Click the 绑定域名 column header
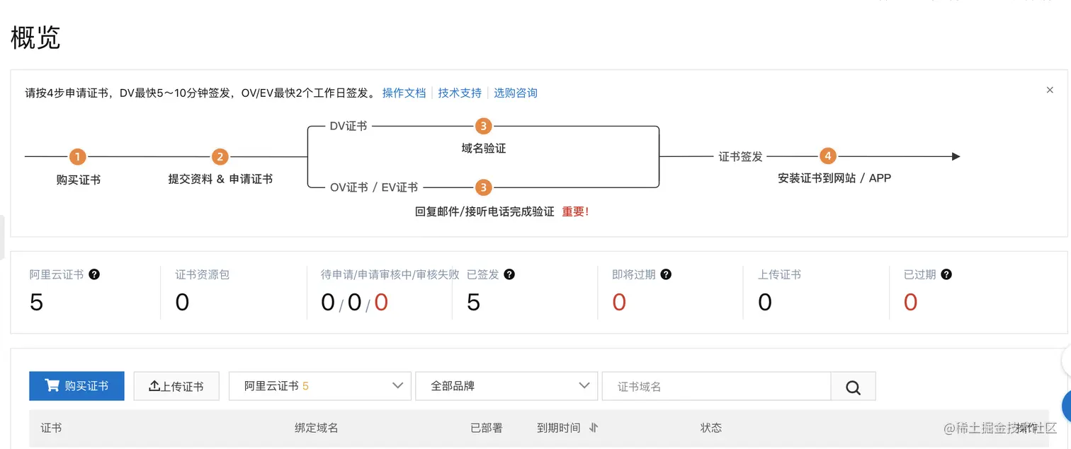Viewport: 1071px width, 449px height. pyautogui.click(x=317, y=428)
